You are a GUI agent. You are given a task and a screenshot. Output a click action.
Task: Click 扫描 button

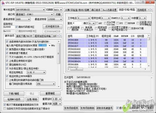point(58,14)
